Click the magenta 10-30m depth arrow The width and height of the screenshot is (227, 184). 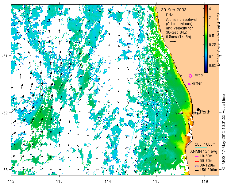click(196, 157)
